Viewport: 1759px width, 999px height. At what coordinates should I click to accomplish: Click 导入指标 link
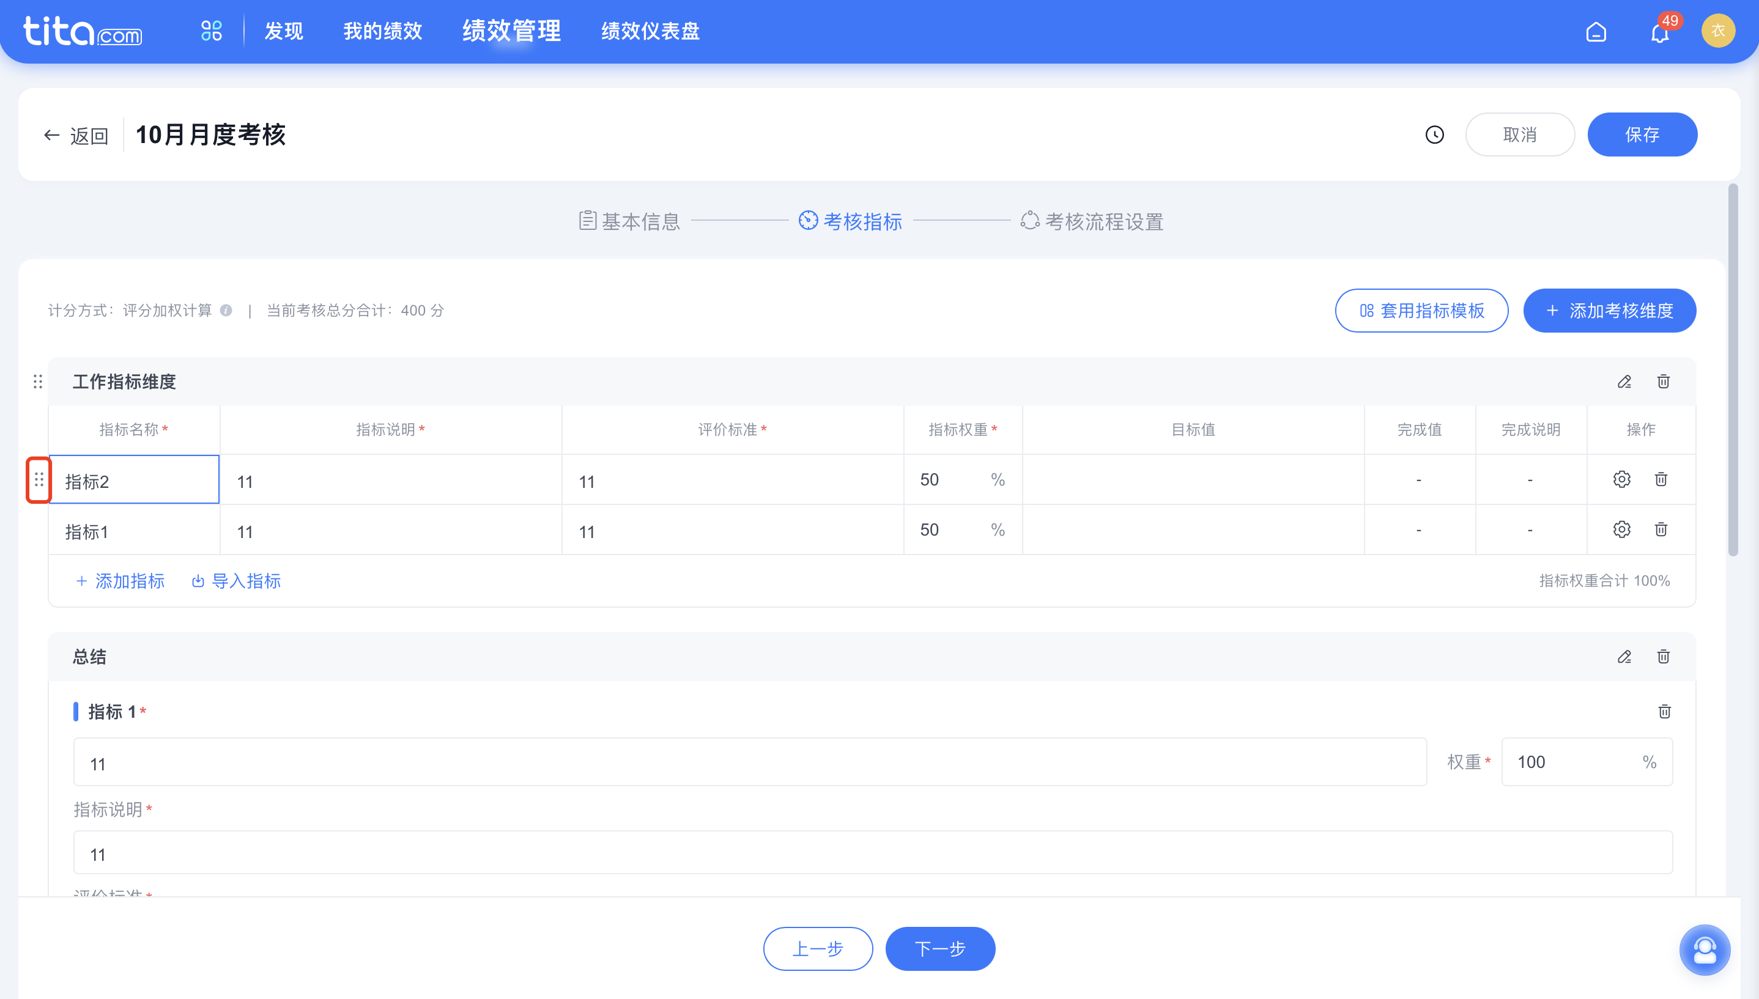pyautogui.click(x=236, y=581)
